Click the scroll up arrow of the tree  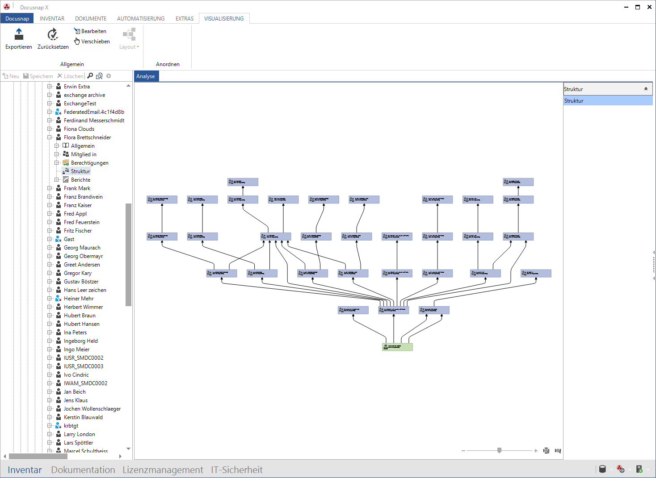pos(129,86)
